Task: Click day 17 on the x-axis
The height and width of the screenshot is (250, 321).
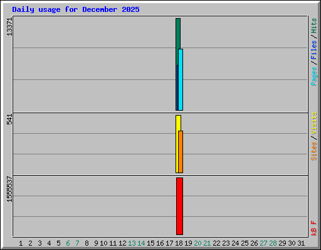Action: 169,243
